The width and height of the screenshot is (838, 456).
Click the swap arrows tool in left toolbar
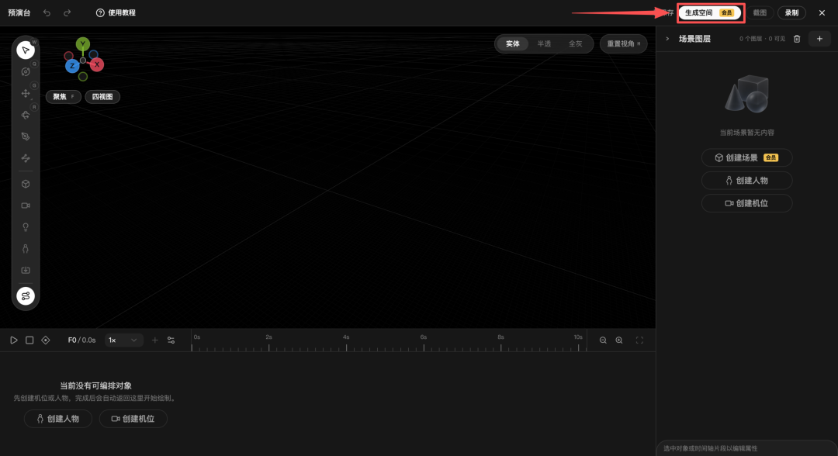[x=25, y=158]
